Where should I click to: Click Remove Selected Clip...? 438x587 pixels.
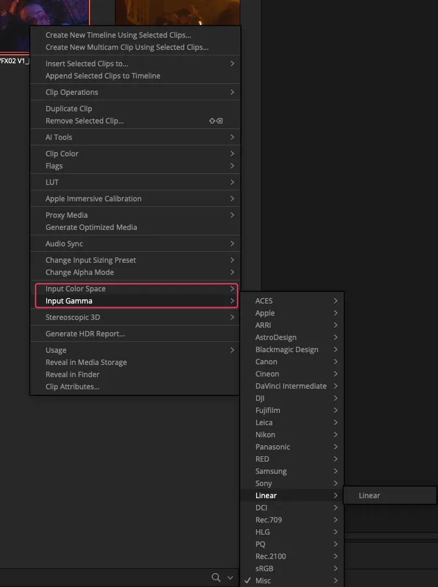click(85, 120)
